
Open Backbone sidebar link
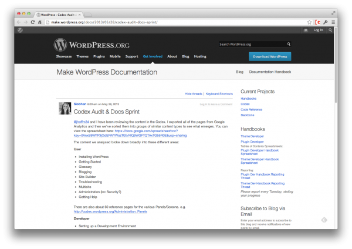(x=248, y=115)
